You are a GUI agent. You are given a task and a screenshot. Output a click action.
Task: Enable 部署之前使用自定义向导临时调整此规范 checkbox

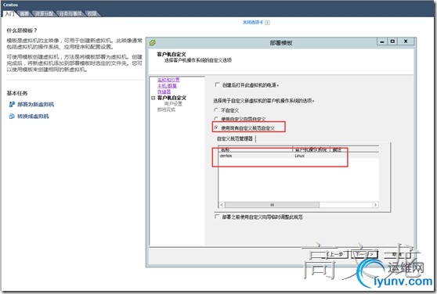(217, 217)
